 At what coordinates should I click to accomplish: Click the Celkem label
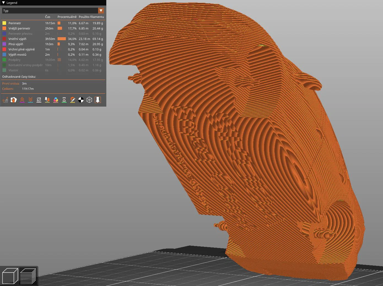pos(7,89)
